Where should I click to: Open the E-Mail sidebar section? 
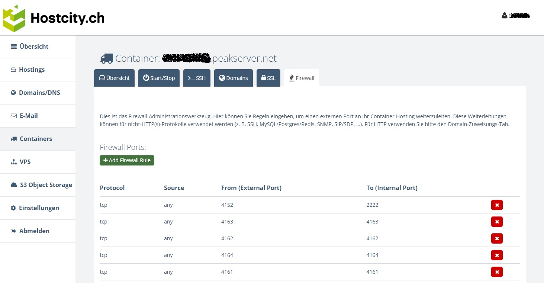coord(29,116)
